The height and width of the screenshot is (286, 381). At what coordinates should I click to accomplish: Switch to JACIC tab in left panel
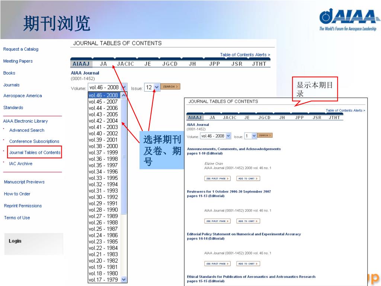click(126, 64)
